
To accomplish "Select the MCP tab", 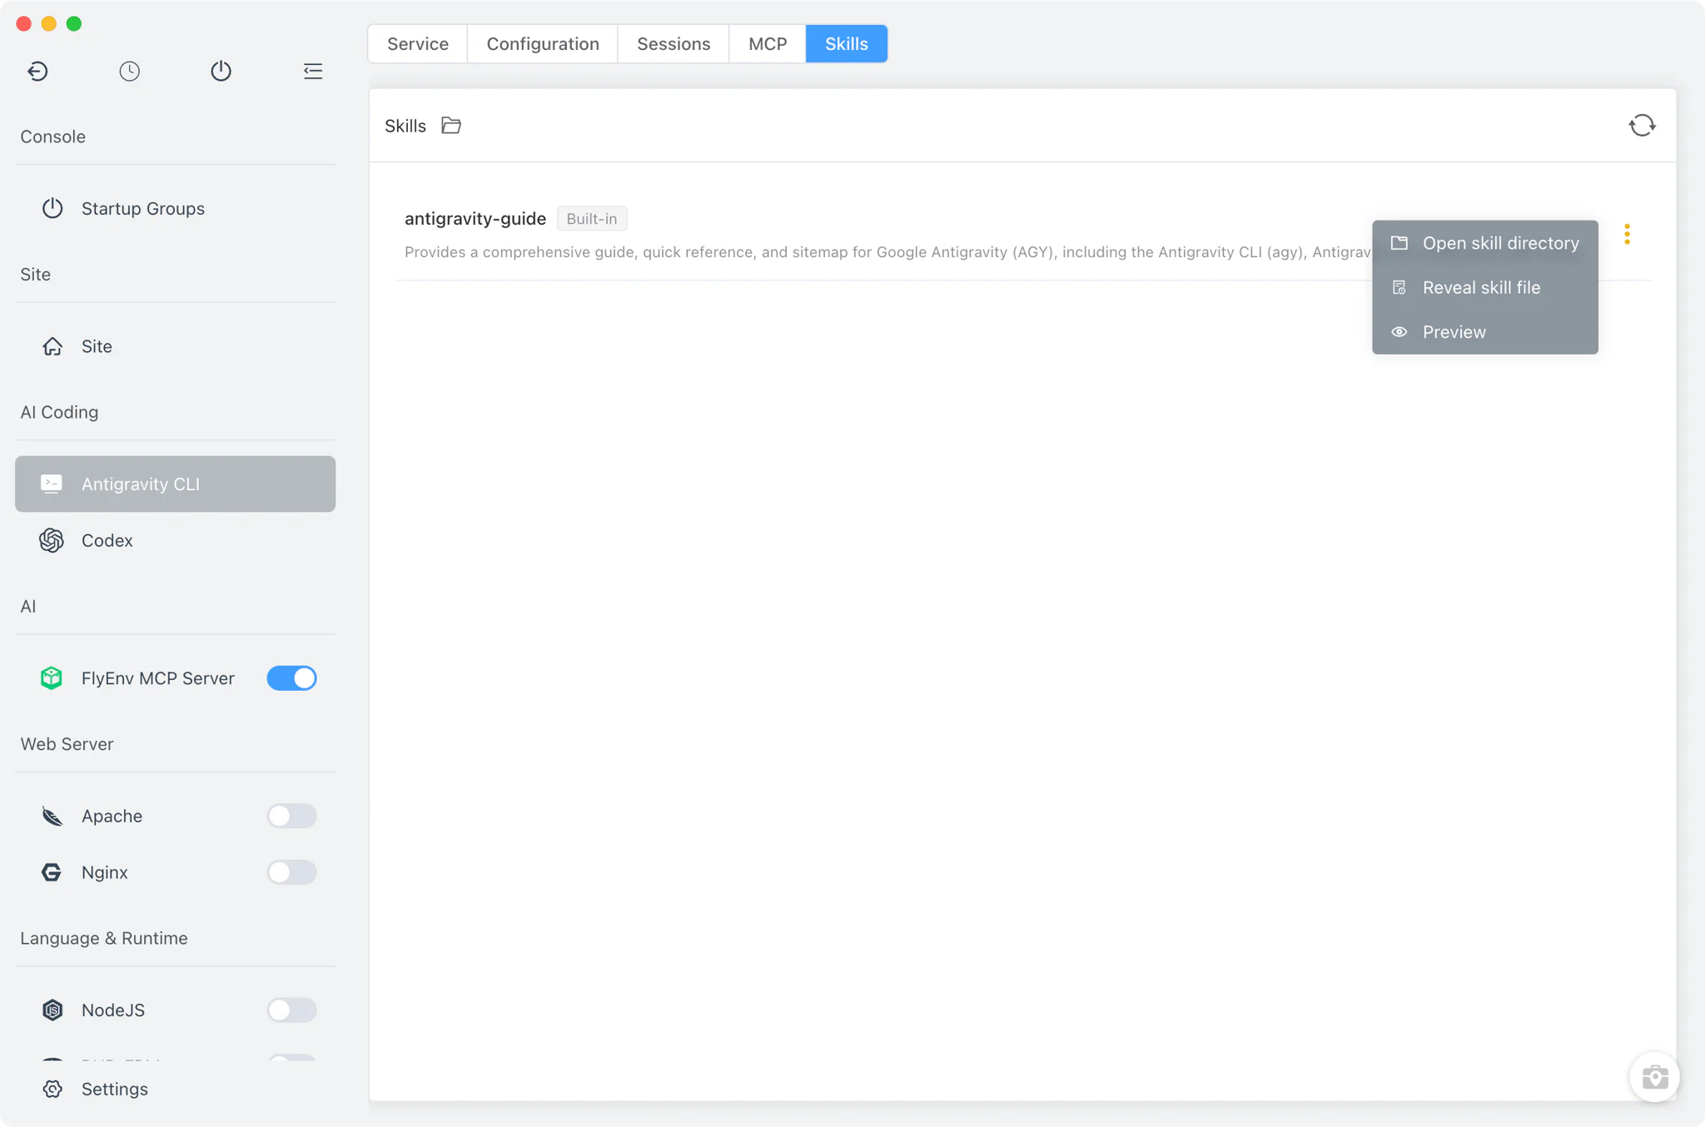I will [x=768, y=44].
